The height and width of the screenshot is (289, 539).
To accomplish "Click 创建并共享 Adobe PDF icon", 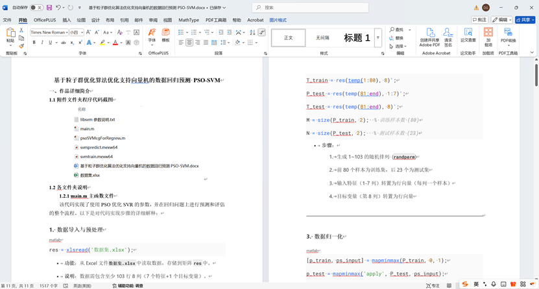I will coord(429,37).
